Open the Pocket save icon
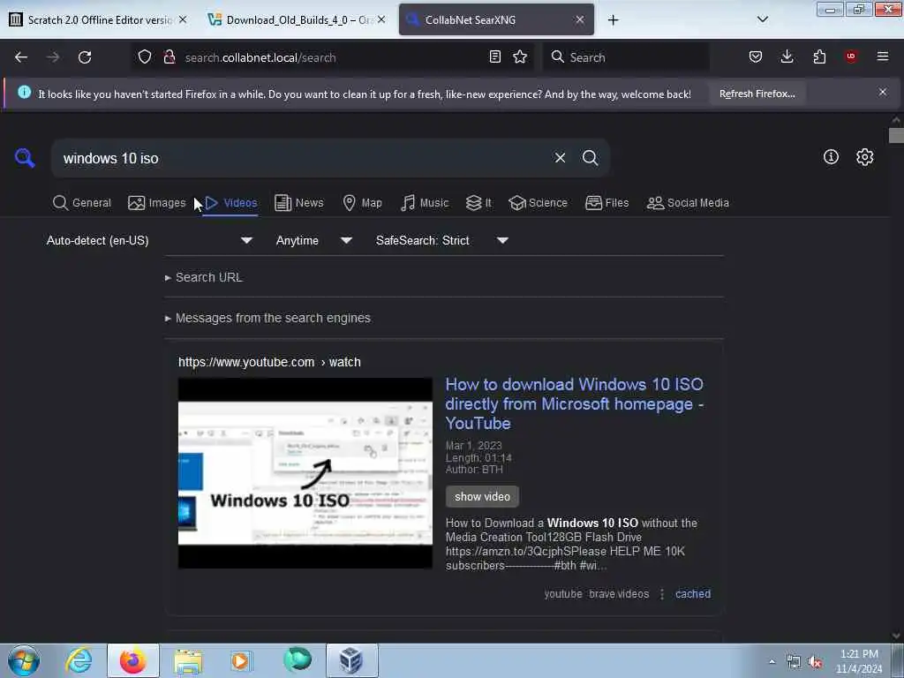Image resolution: width=904 pixels, height=678 pixels. pos(756,56)
